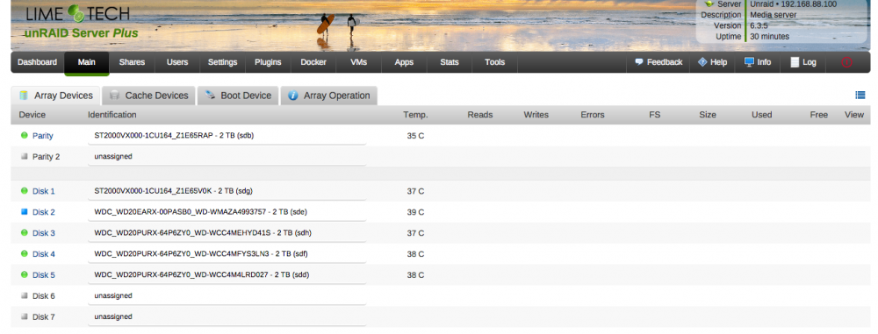
Task: Open the Disk 2 device dropdown
Action: click(227, 212)
